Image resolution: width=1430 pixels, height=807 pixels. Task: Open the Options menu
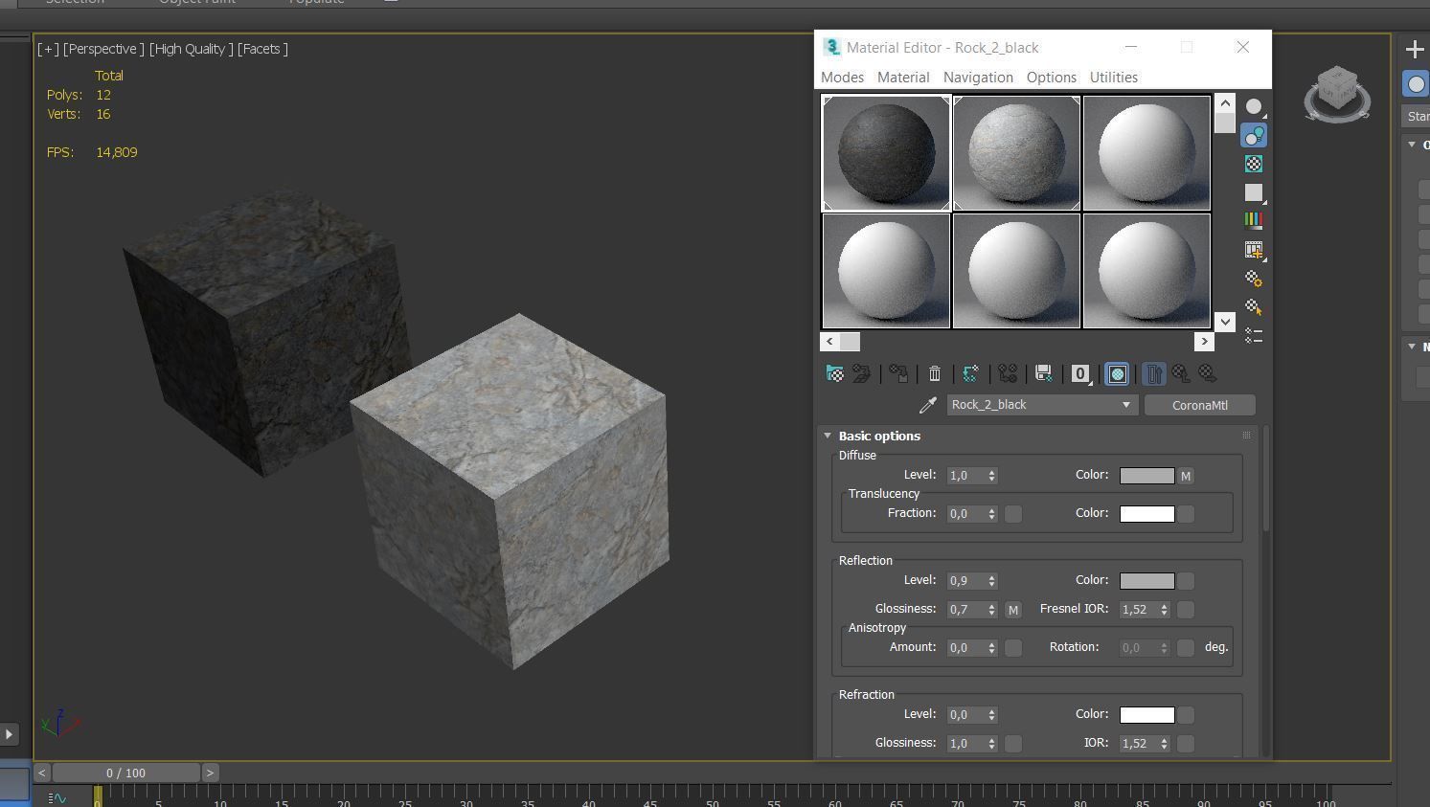1052,78
